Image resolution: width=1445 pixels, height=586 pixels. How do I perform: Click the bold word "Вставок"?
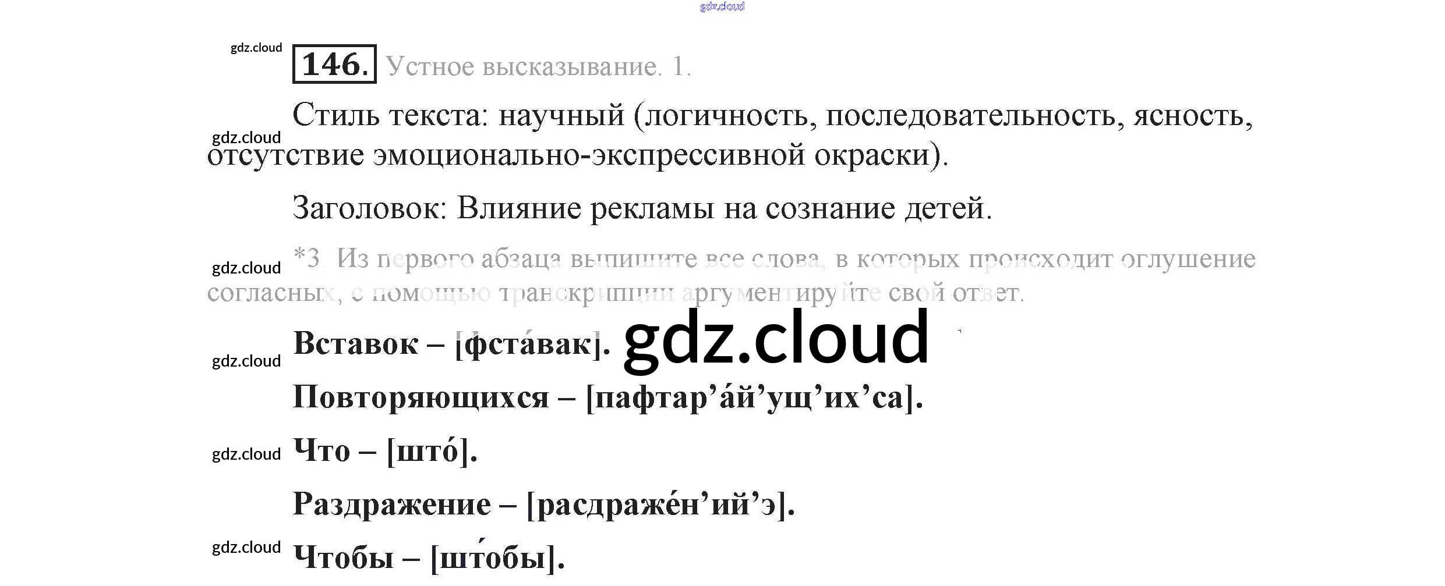[355, 343]
